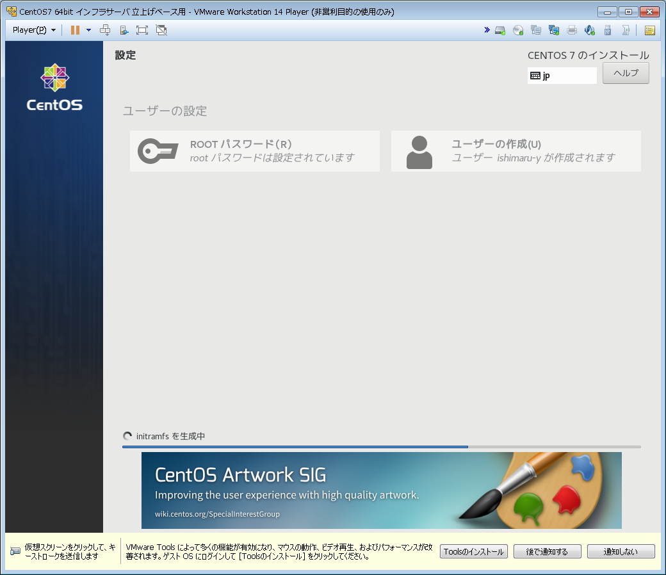Click the ユーザーの設定 section heading
Screen dimensions: 666x575
(165, 111)
